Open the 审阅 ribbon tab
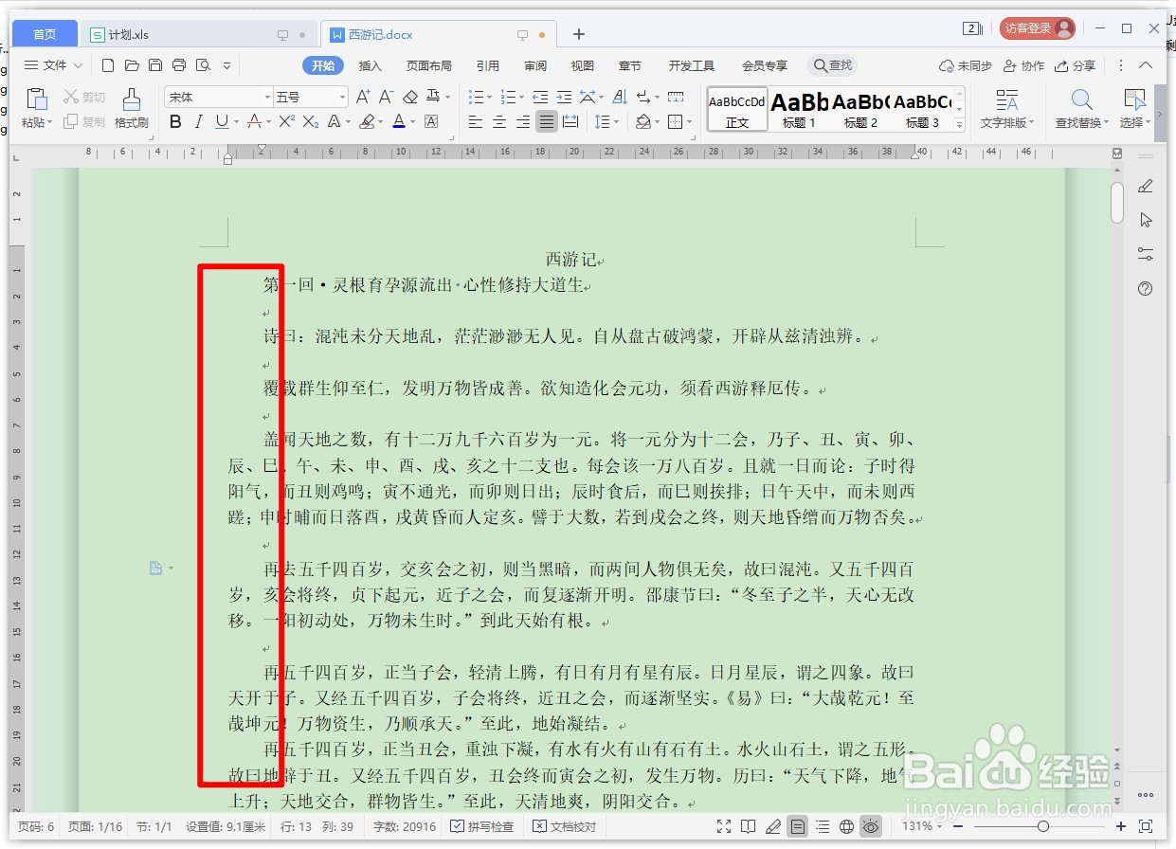 tap(535, 65)
